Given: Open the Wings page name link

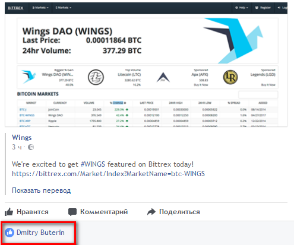Looking at the screenshot, I should tap(22, 138).
